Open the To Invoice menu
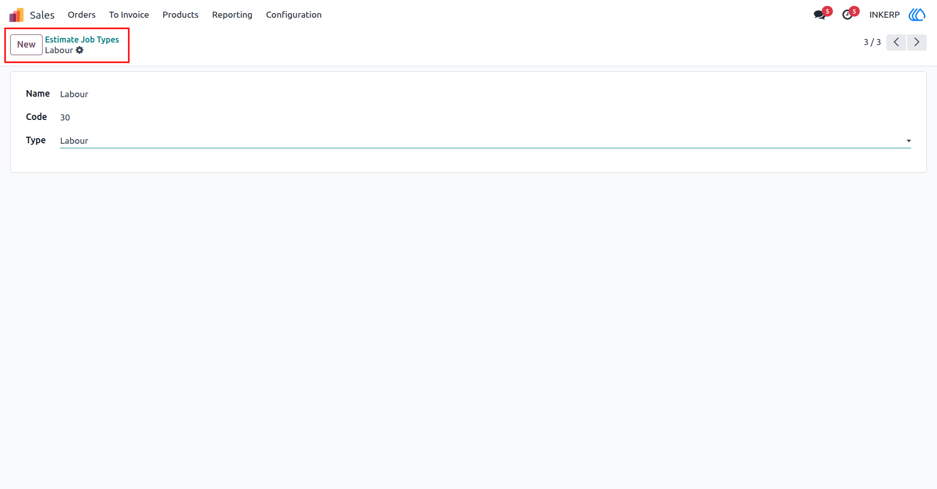The height and width of the screenshot is (489, 937). (x=129, y=15)
